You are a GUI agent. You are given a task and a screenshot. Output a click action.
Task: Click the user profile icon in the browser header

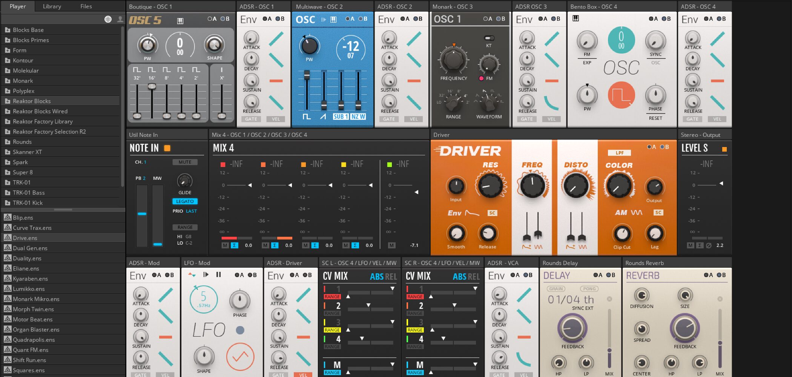tap(120, 19)
